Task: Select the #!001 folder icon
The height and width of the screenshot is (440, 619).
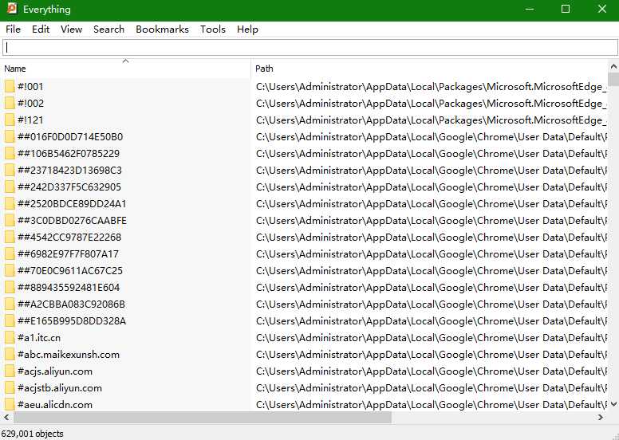Action: [10, 86]
